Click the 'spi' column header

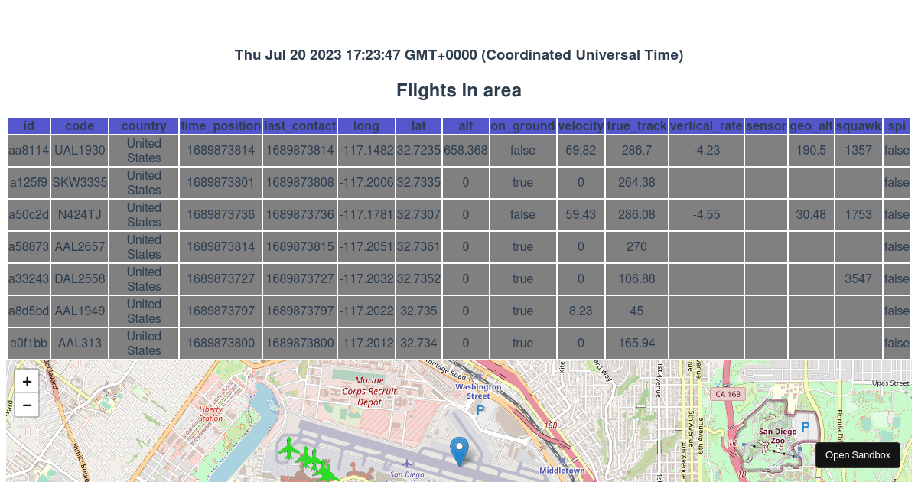click(897, 125)
